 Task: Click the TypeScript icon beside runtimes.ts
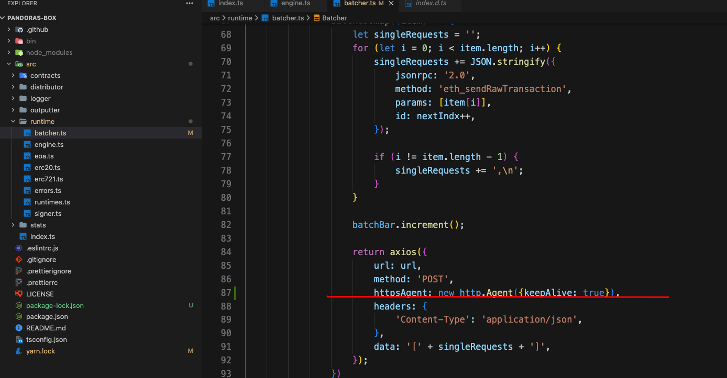pyautogui.click(x=27, y=202)
